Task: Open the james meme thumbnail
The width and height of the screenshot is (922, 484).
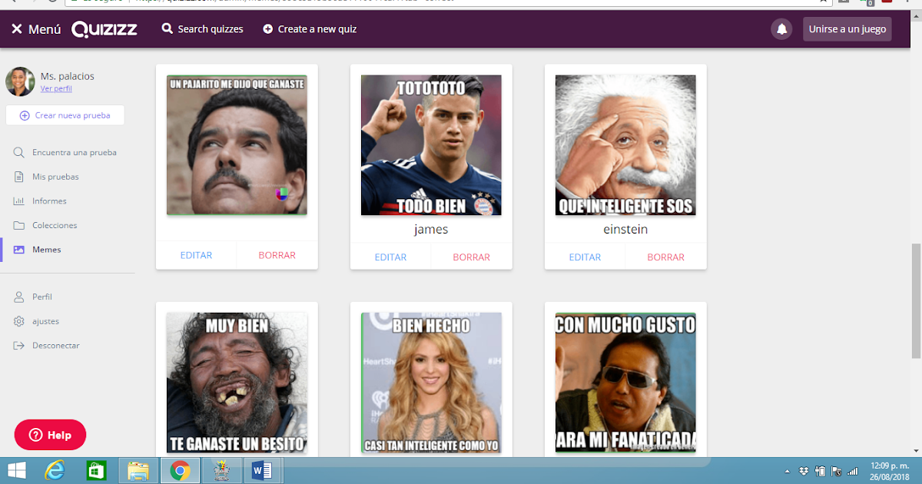Action: click(x=431, y=145)
